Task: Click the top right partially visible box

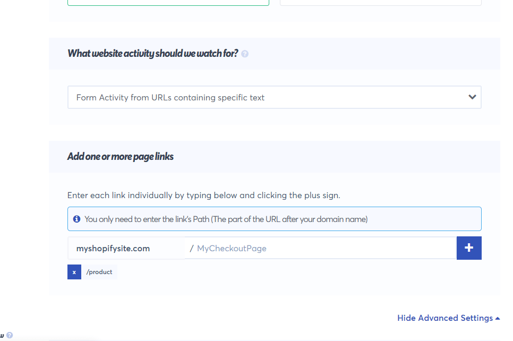Action: [x=380, y=3]
